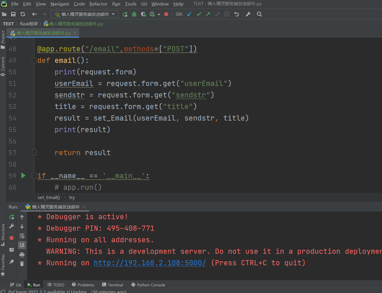Expand the profiler options arrow
The height and width of the screenshot is (293, 382).
pos(159,14)
